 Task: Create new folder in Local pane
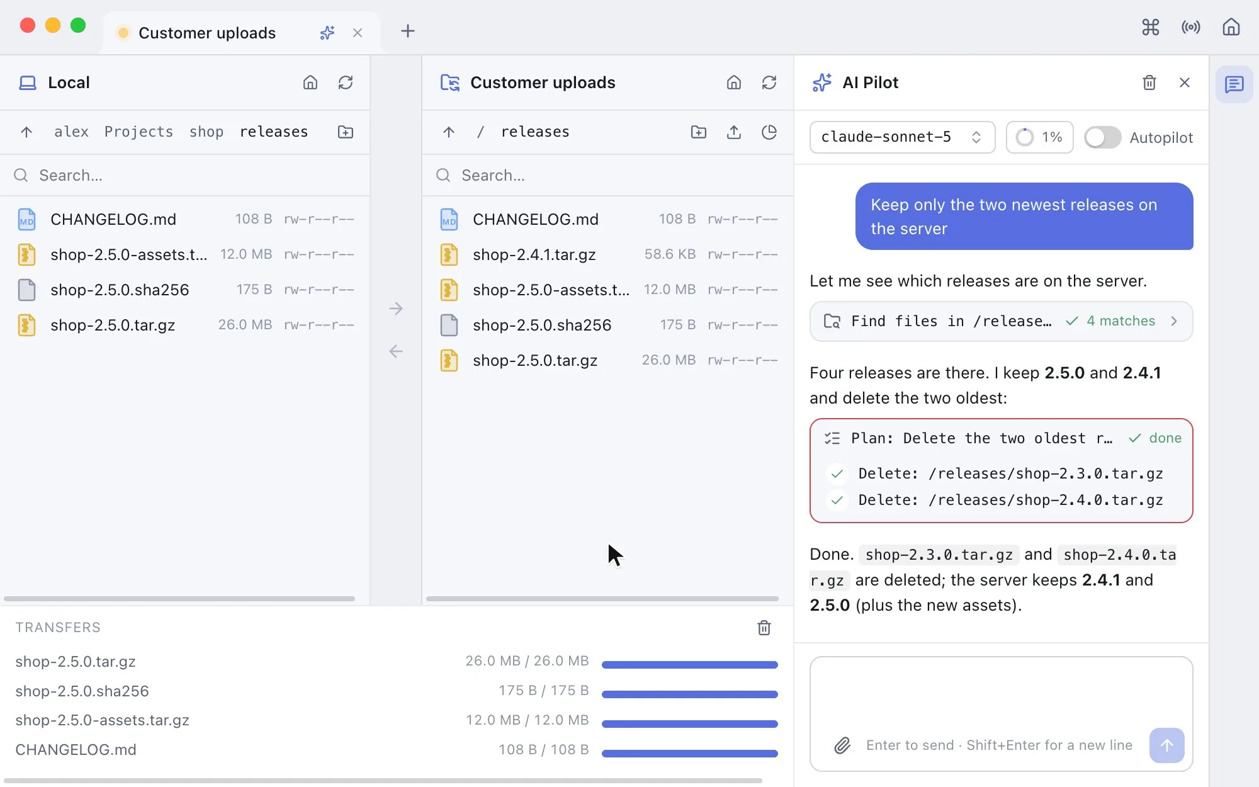click(x=346, y=132)
